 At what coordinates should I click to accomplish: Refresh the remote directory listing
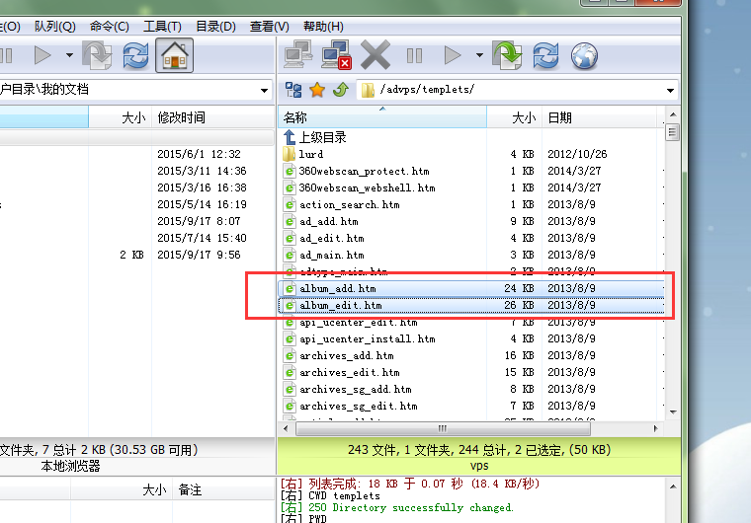click(x=545, y=55)
